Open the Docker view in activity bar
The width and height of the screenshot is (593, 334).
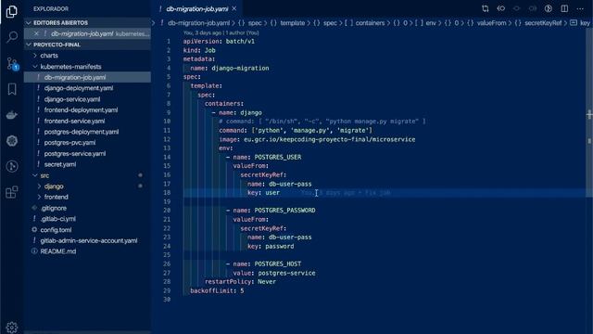pyautogui.click(x=12, y=115)
